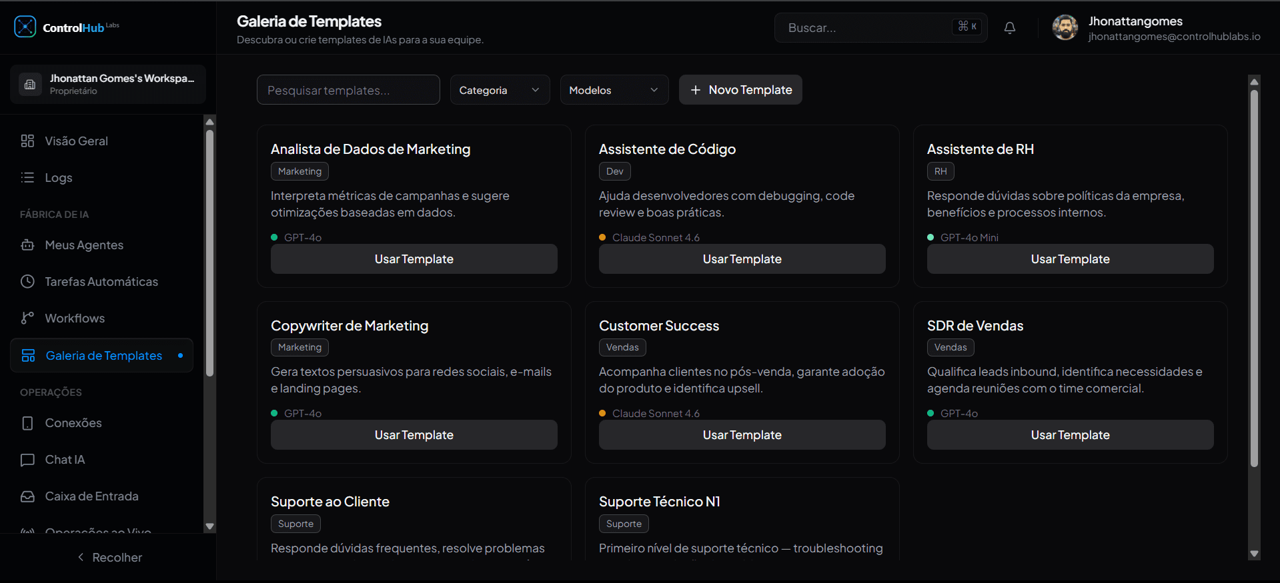Open the Modelos dropdown
This screenshot has height=583, width=1280.
tap(614, 90)
